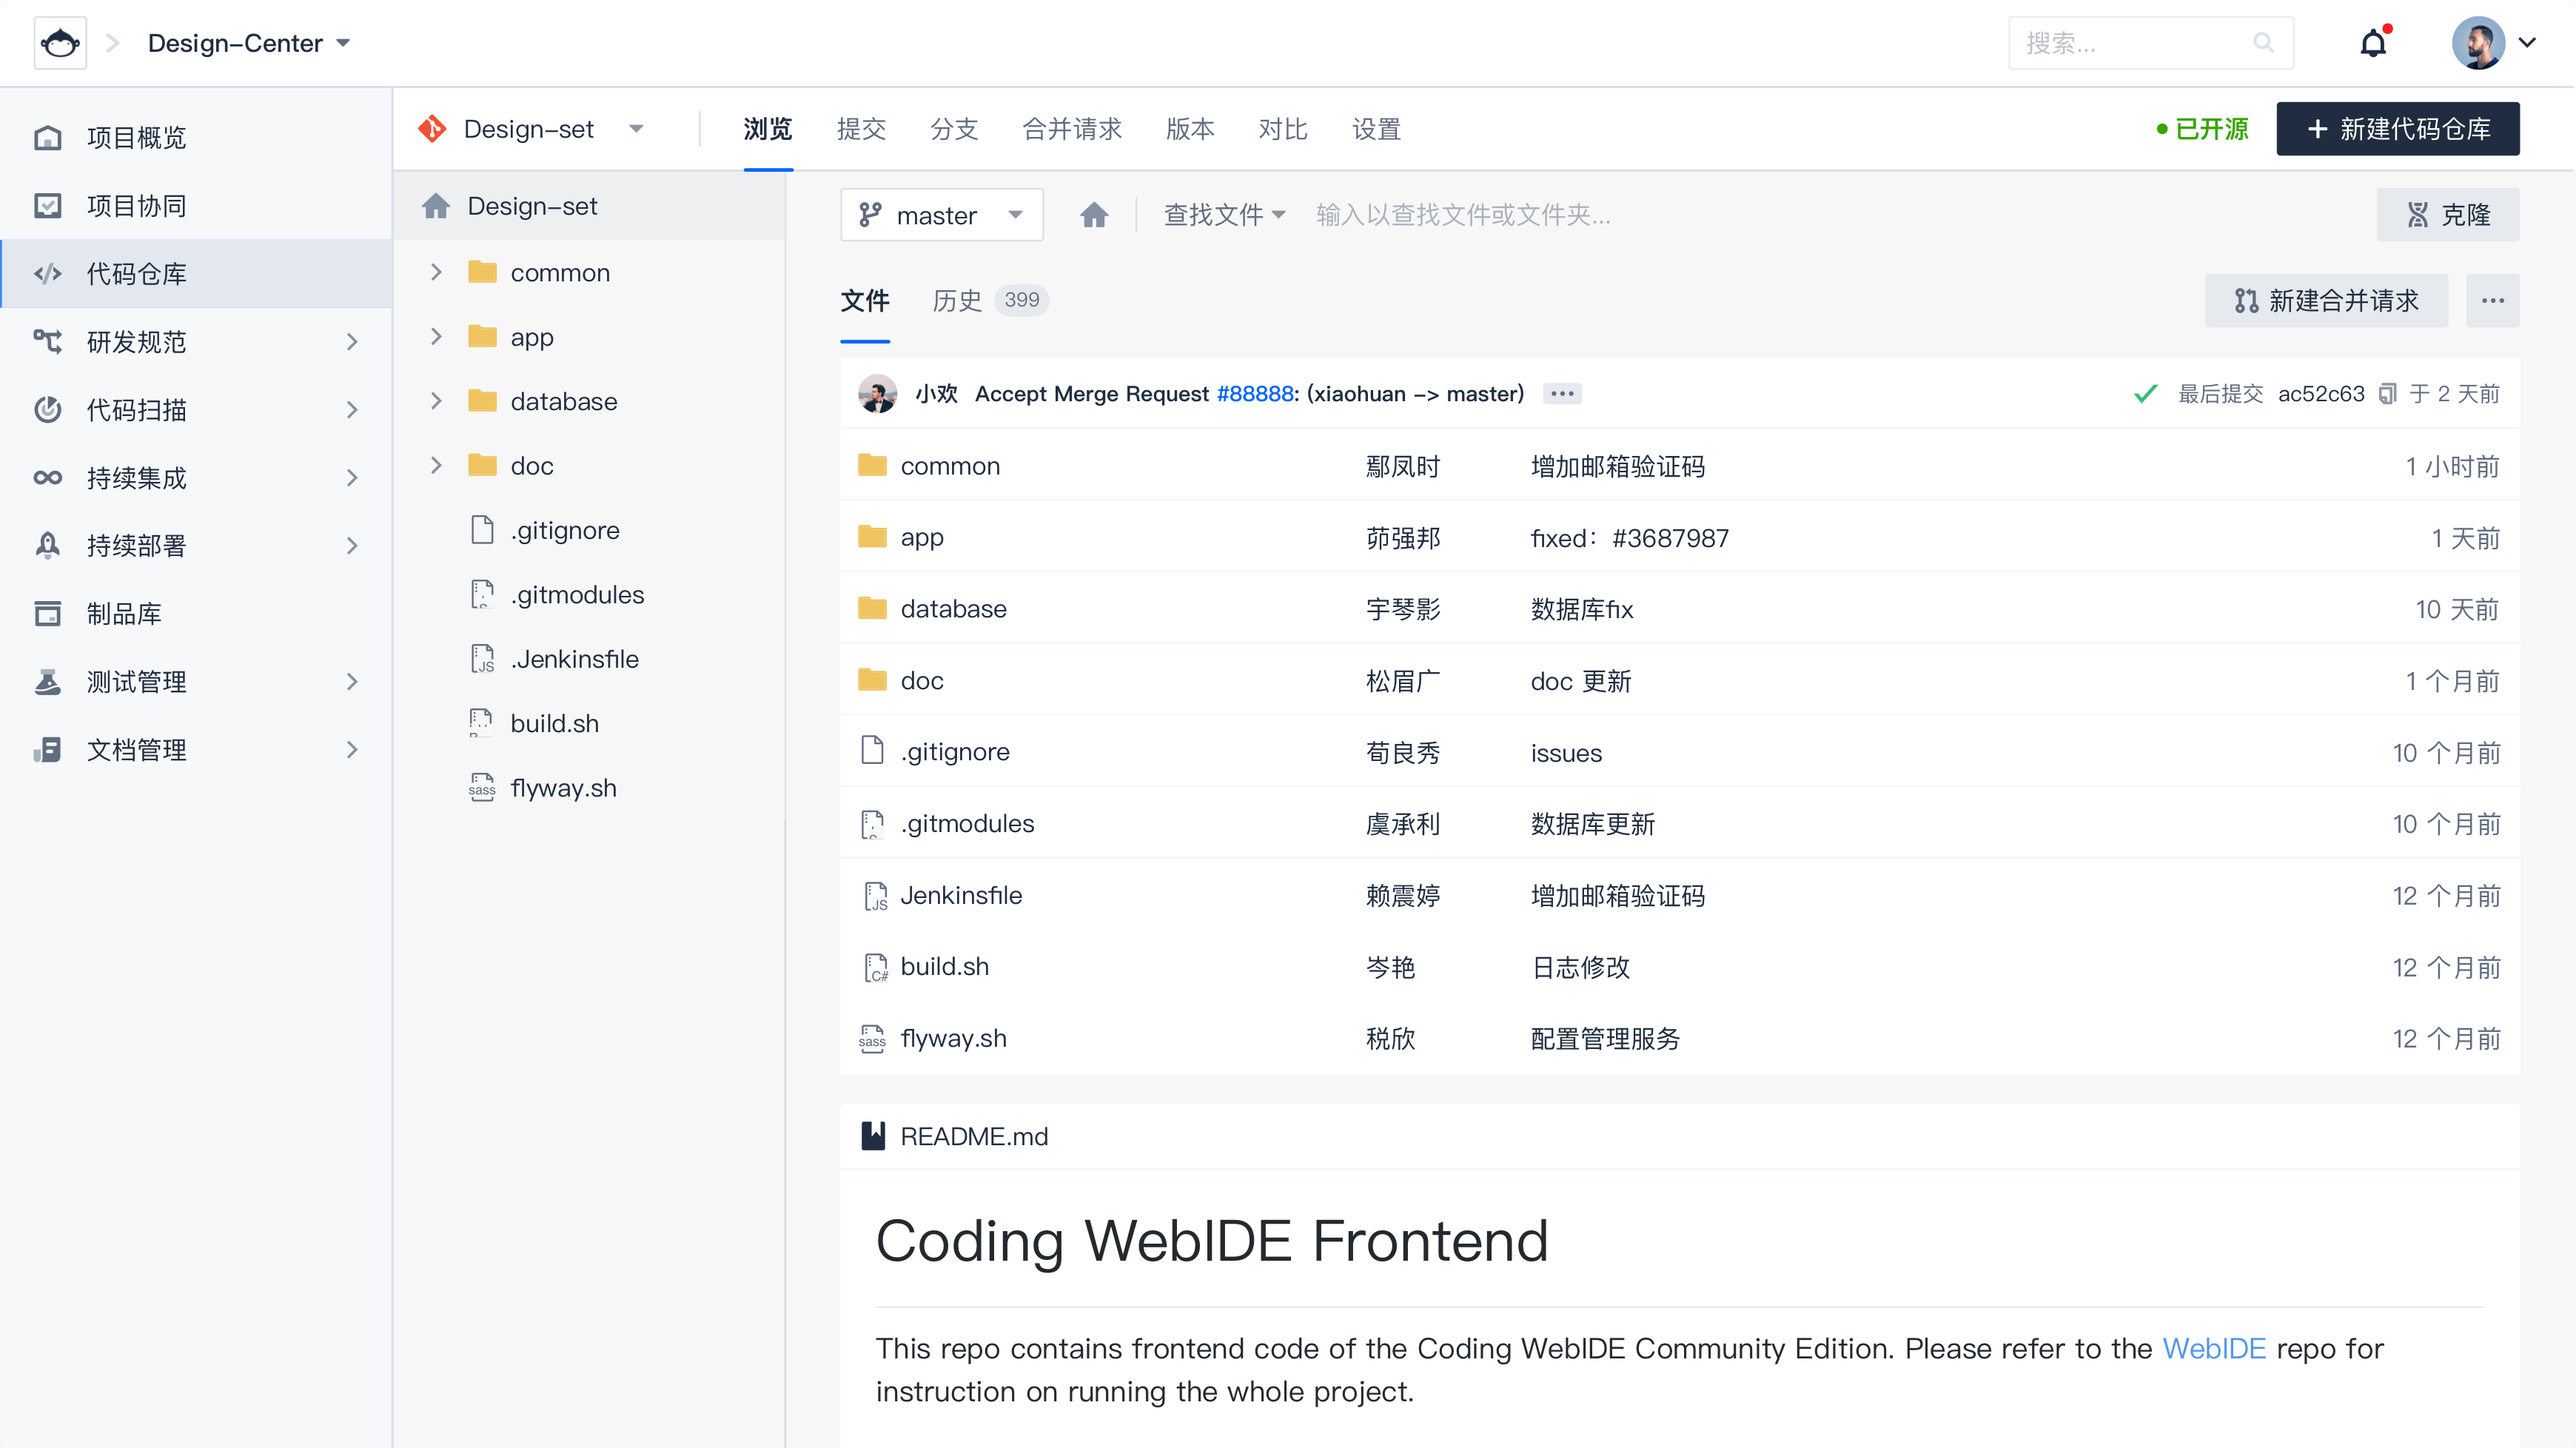Open the three-dot more options button
Image resolution: width=2576 pixels, height=1448 pixels.
tap(2492, 300)
